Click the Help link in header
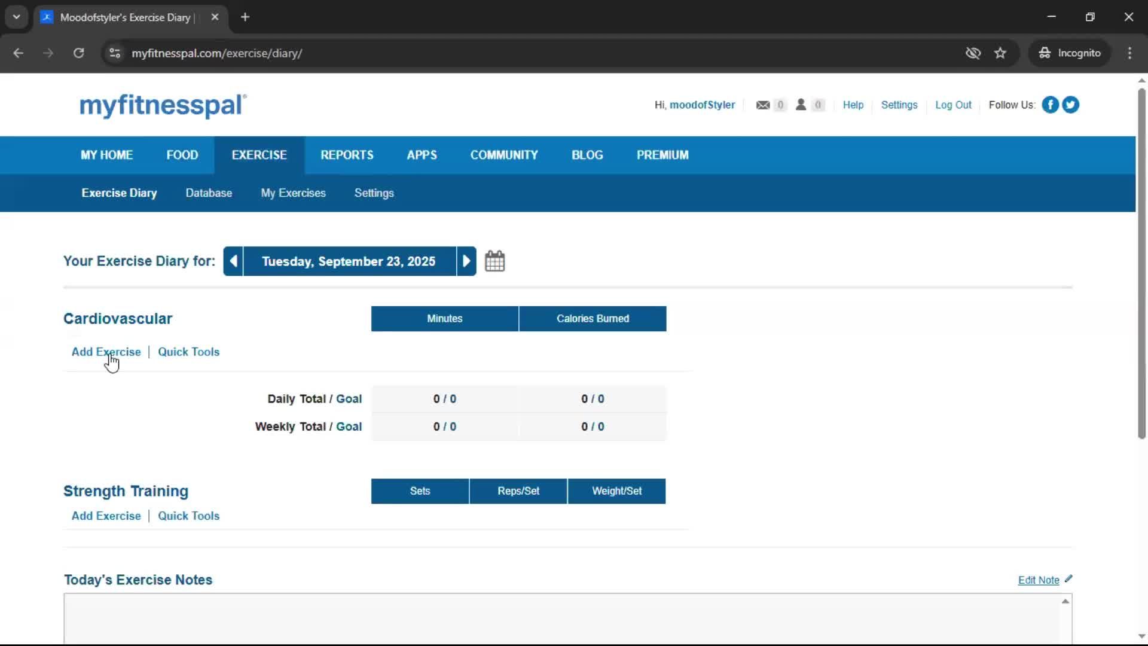 click(x=853, y=105)
